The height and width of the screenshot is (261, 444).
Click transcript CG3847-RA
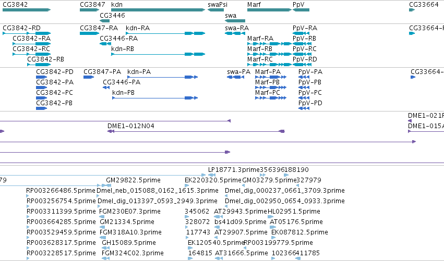tap(90, 33)
